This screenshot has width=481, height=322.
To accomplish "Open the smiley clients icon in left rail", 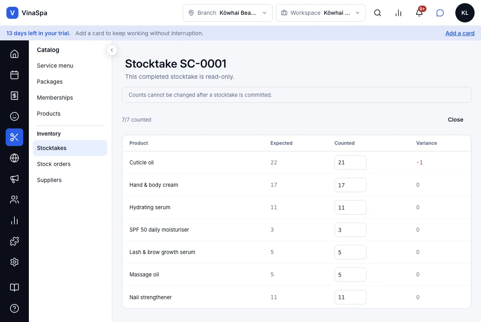I will coord(14,116).
